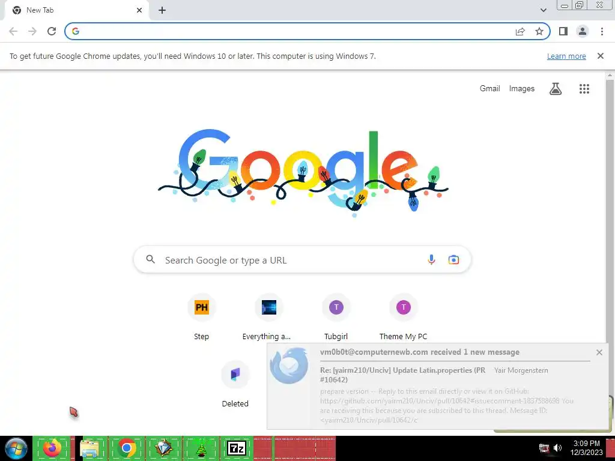Close the New Tab tab
This screenshot has width=615, height=461.
pos(139,10)
